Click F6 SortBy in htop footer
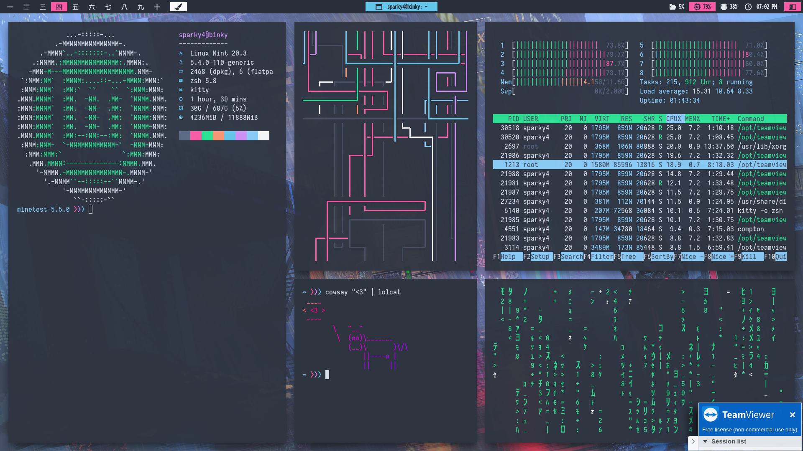 coord(662,256)
